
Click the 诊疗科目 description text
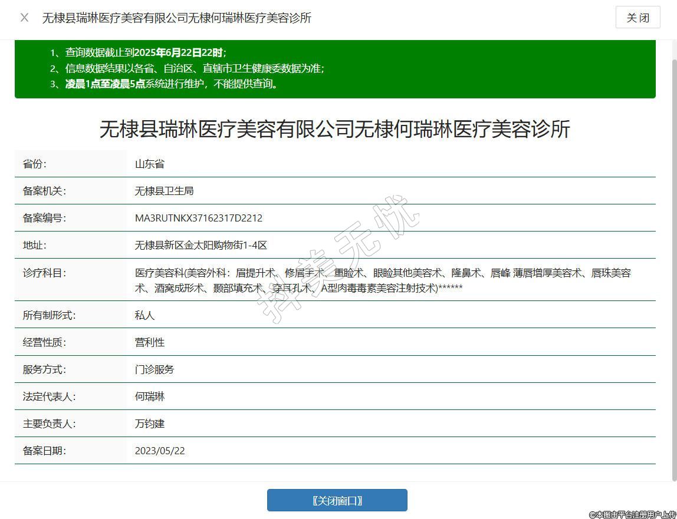(x=382, y=280)
